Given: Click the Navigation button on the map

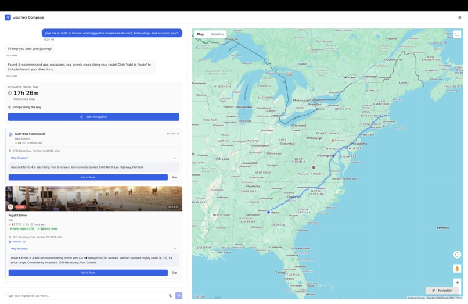Looking at the screenshot, I should coord(442,290).
